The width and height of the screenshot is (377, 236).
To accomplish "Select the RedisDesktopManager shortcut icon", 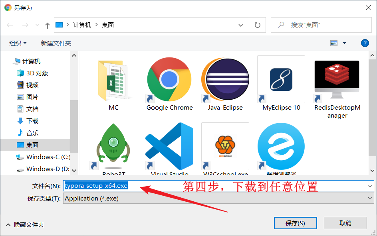I will tap(337, 80).
